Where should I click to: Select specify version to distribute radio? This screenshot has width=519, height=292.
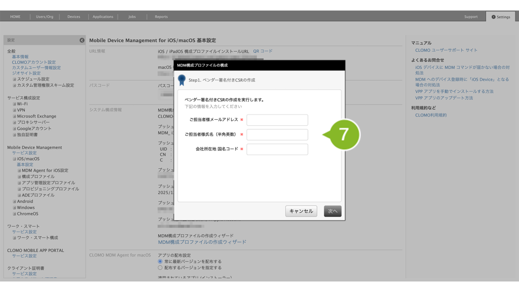[x=161, y=268]
